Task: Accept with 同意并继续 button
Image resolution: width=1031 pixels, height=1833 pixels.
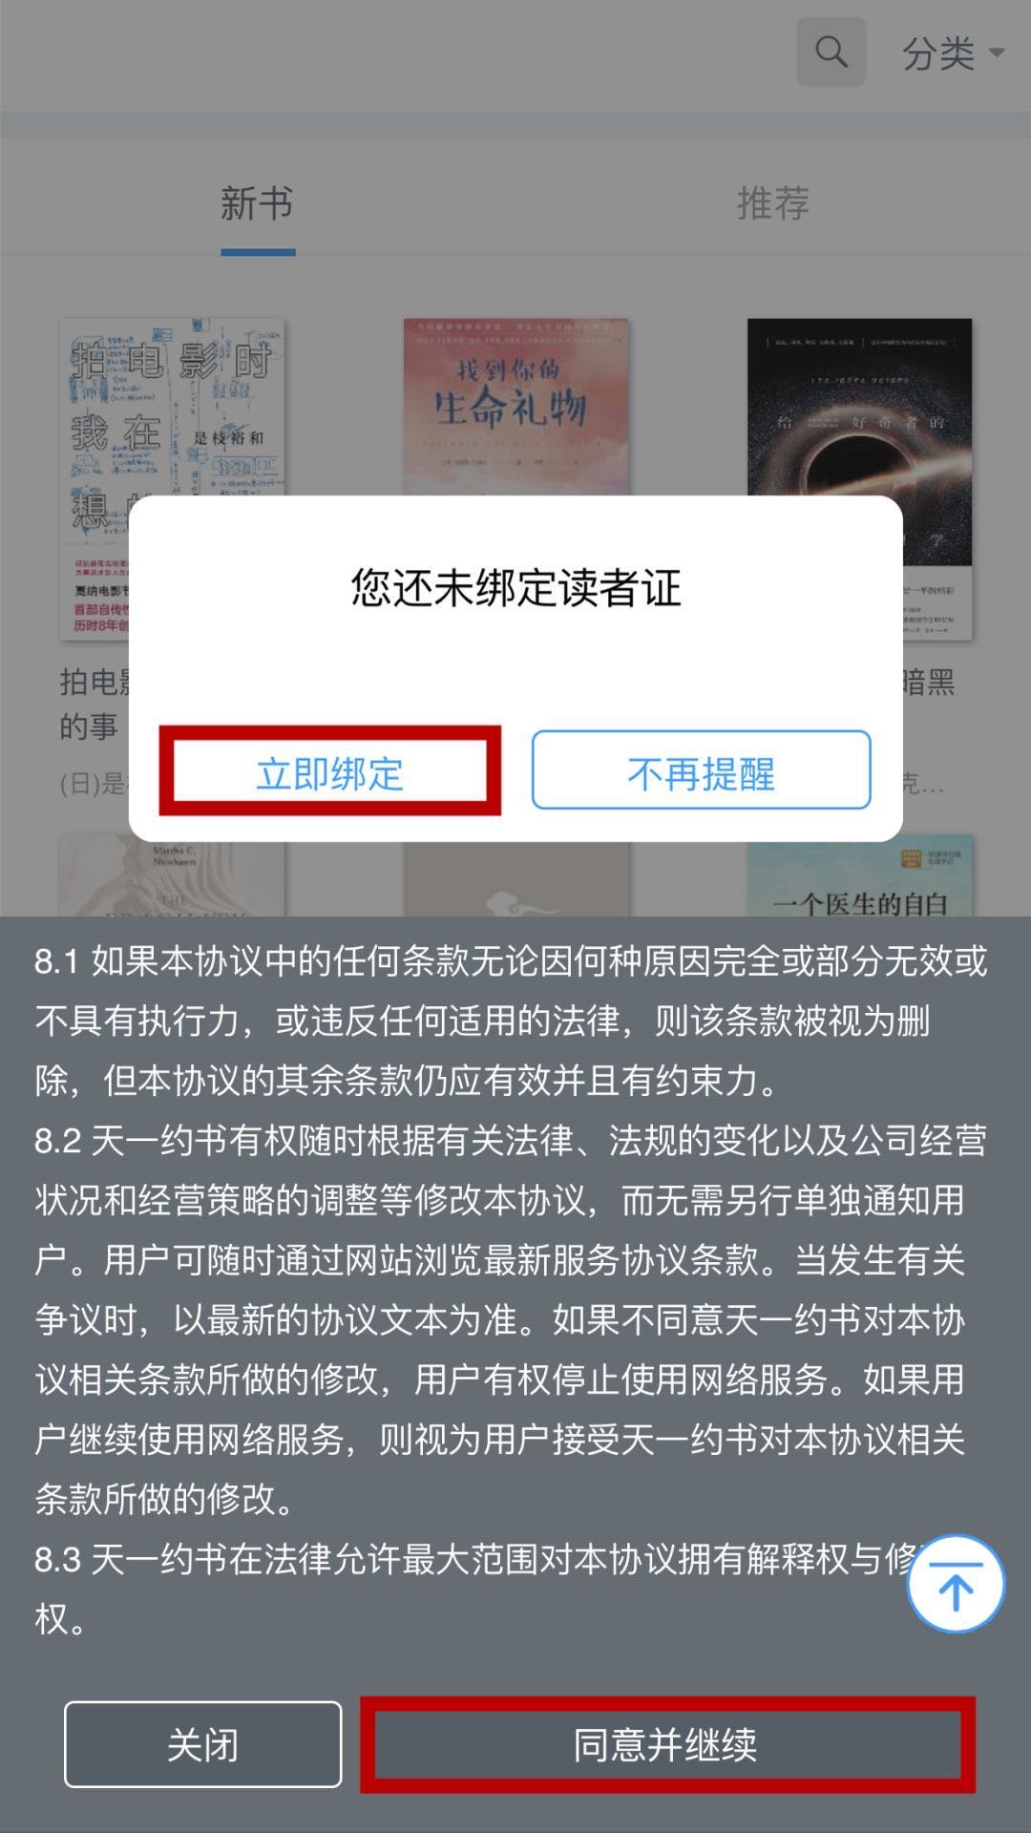Action: click(x=666, y=1744)
